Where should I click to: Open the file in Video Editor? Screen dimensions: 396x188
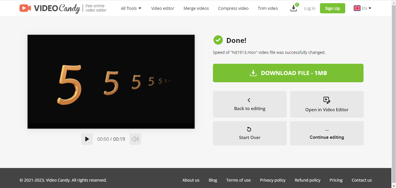(x=327, y=104)
